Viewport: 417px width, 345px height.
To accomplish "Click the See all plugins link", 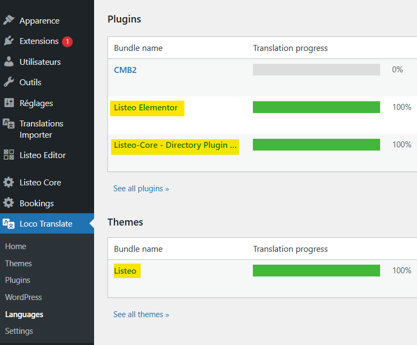I will tap(141, 189).
